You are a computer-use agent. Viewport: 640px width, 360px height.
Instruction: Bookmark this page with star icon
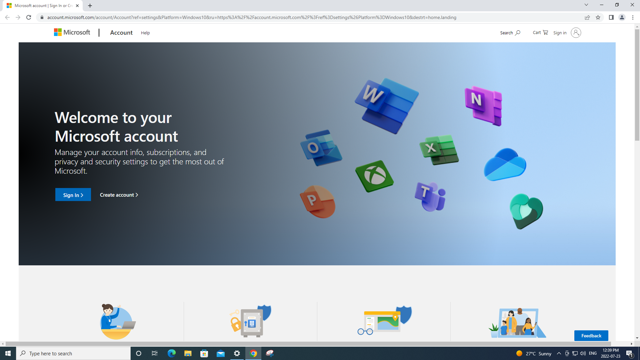point(598,17)
